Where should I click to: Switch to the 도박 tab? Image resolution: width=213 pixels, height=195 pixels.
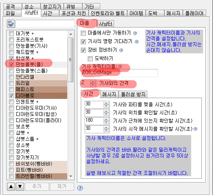[x=155, y=13]
